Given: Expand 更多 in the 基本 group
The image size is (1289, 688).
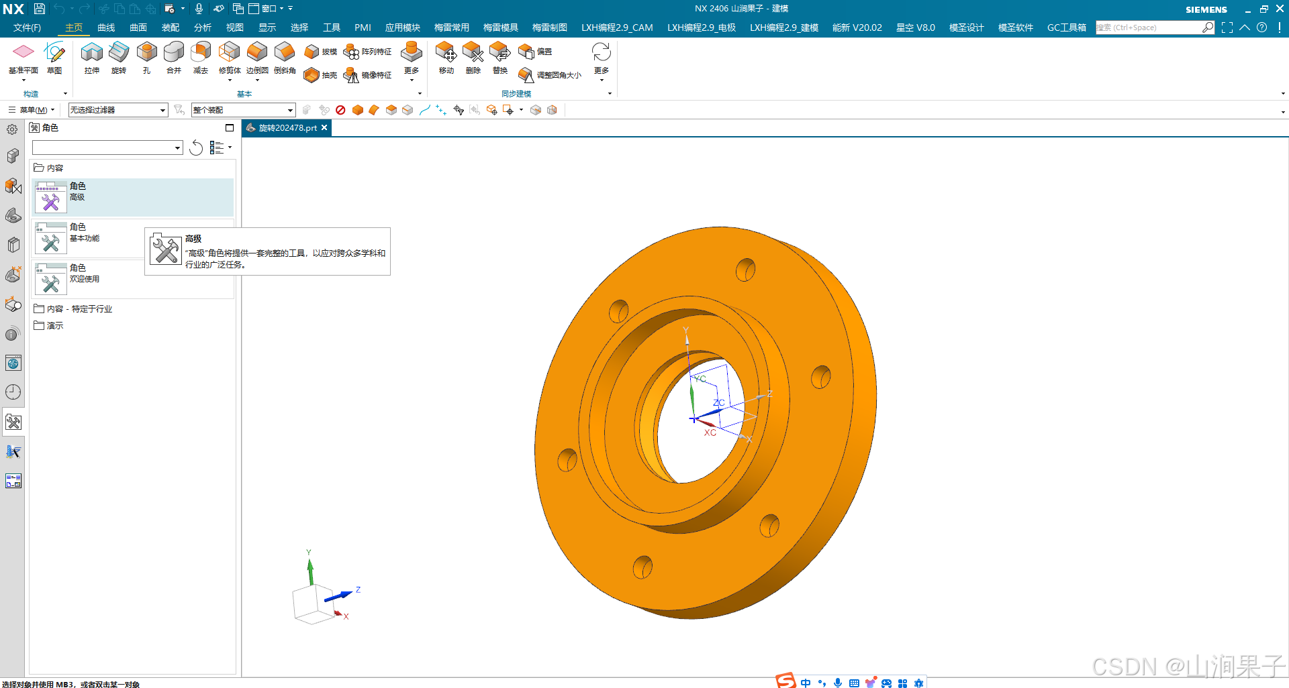Looking at the screenshot, I should [412, 62].
